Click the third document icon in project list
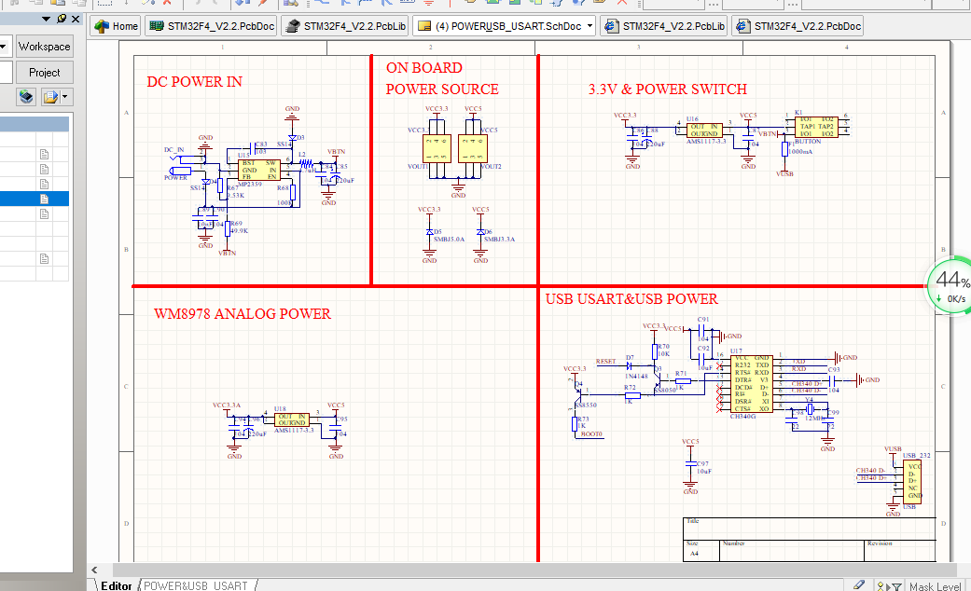This screenshot has width=971, height=591. coord(44,184)
